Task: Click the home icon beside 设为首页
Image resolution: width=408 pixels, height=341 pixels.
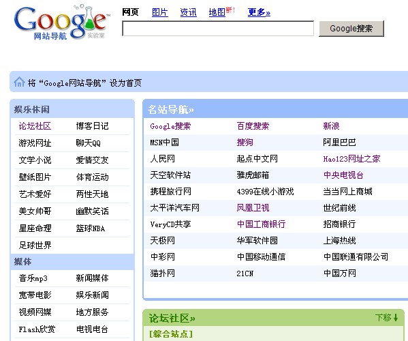Action: click(x=19, y=82)
